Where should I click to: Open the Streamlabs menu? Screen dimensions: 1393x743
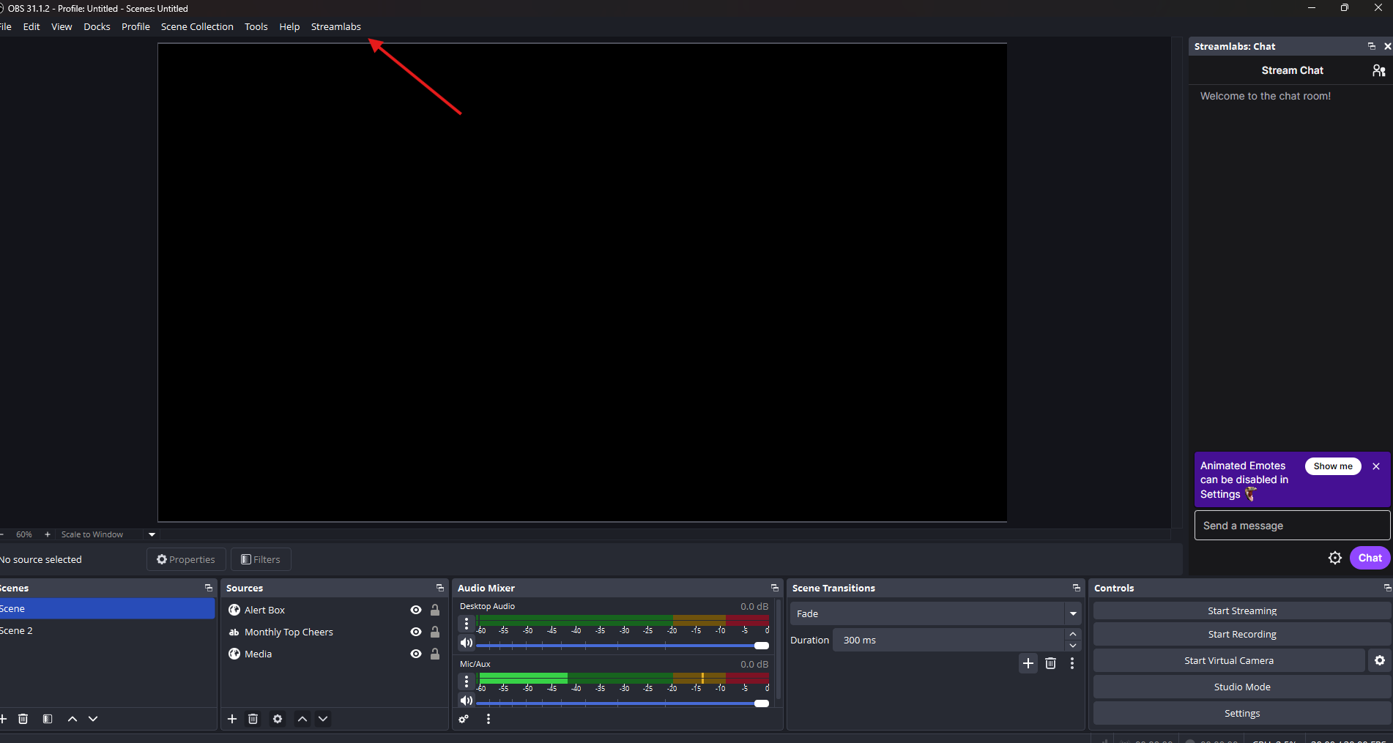click(x=335, y=26)
